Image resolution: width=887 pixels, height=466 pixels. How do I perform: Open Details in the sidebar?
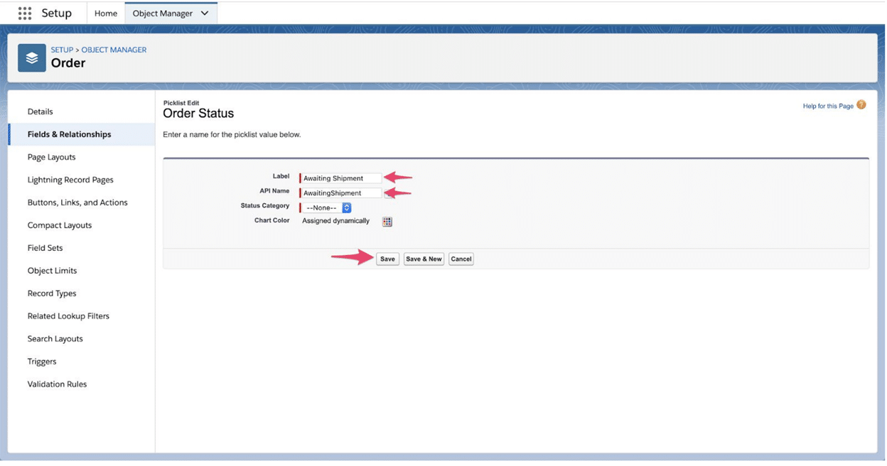[41, 112]
